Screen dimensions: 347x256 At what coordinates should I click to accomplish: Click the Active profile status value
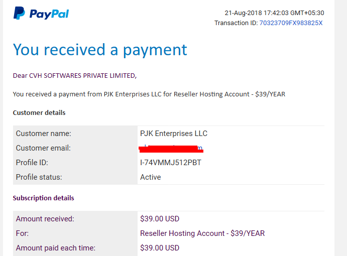[x=151, y=177]
